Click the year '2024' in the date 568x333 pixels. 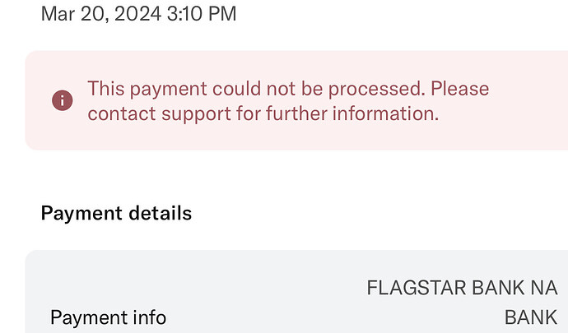tap(137, 14)
